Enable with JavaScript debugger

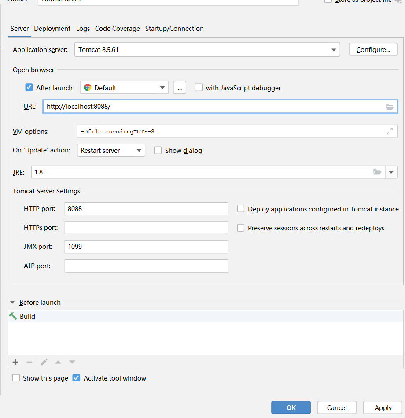click(198, 87)
